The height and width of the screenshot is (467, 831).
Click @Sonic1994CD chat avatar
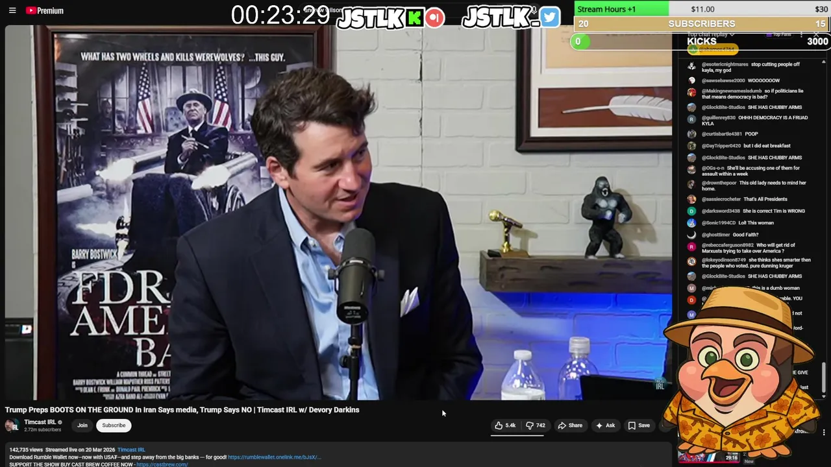click(x=691, y=223)
